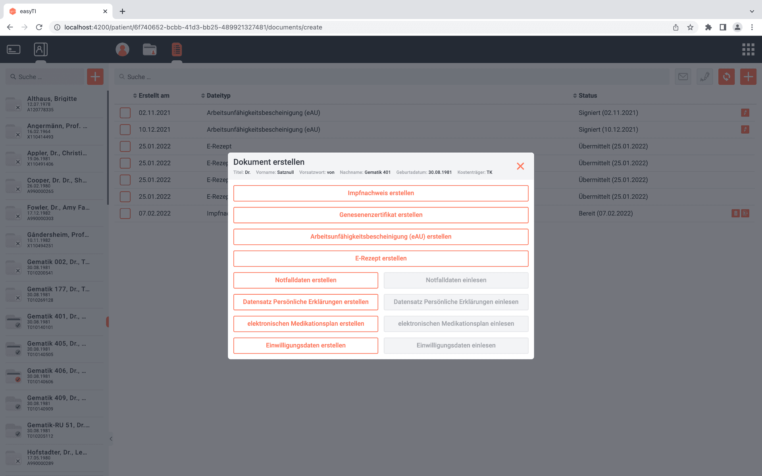Open the apps grid menu icon
The width and height of the screenshot is (762, 476).
tap(748, 50)
